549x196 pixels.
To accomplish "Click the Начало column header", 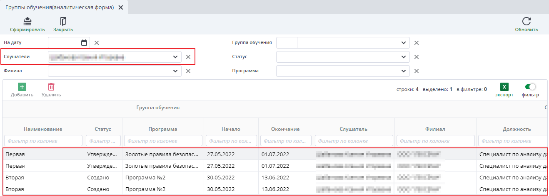I will coord(231,129).
